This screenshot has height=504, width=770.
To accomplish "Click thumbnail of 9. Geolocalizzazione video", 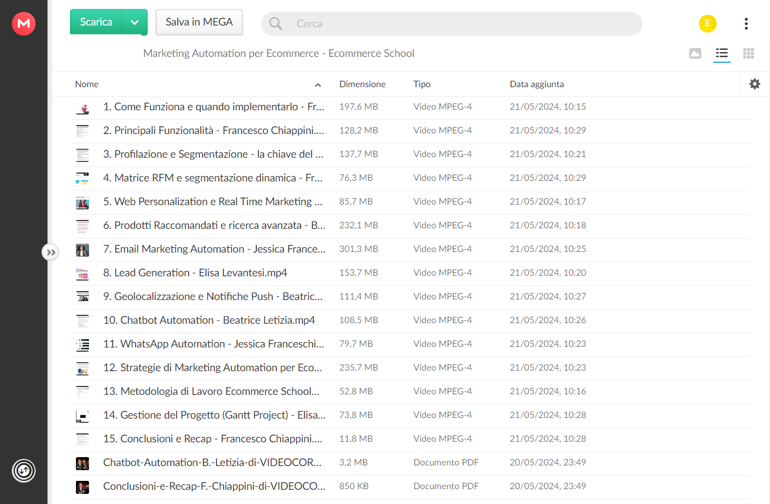I will (82, 298).
